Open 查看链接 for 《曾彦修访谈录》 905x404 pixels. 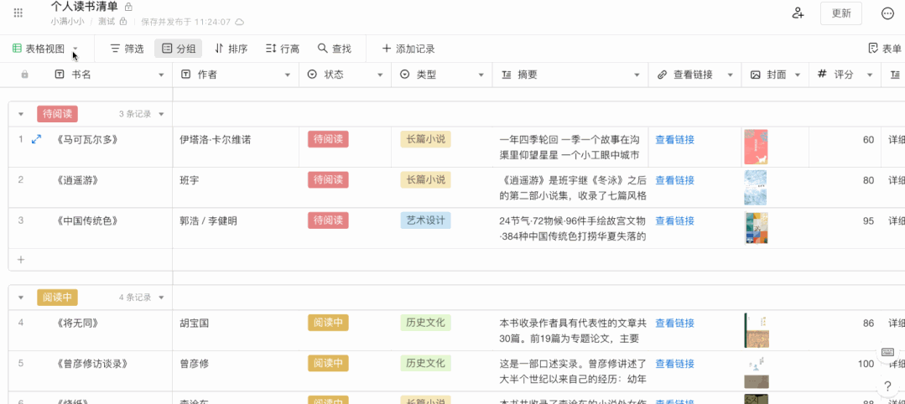[x=674, y=364]
